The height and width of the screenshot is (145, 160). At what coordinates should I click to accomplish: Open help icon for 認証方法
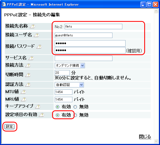28,85
